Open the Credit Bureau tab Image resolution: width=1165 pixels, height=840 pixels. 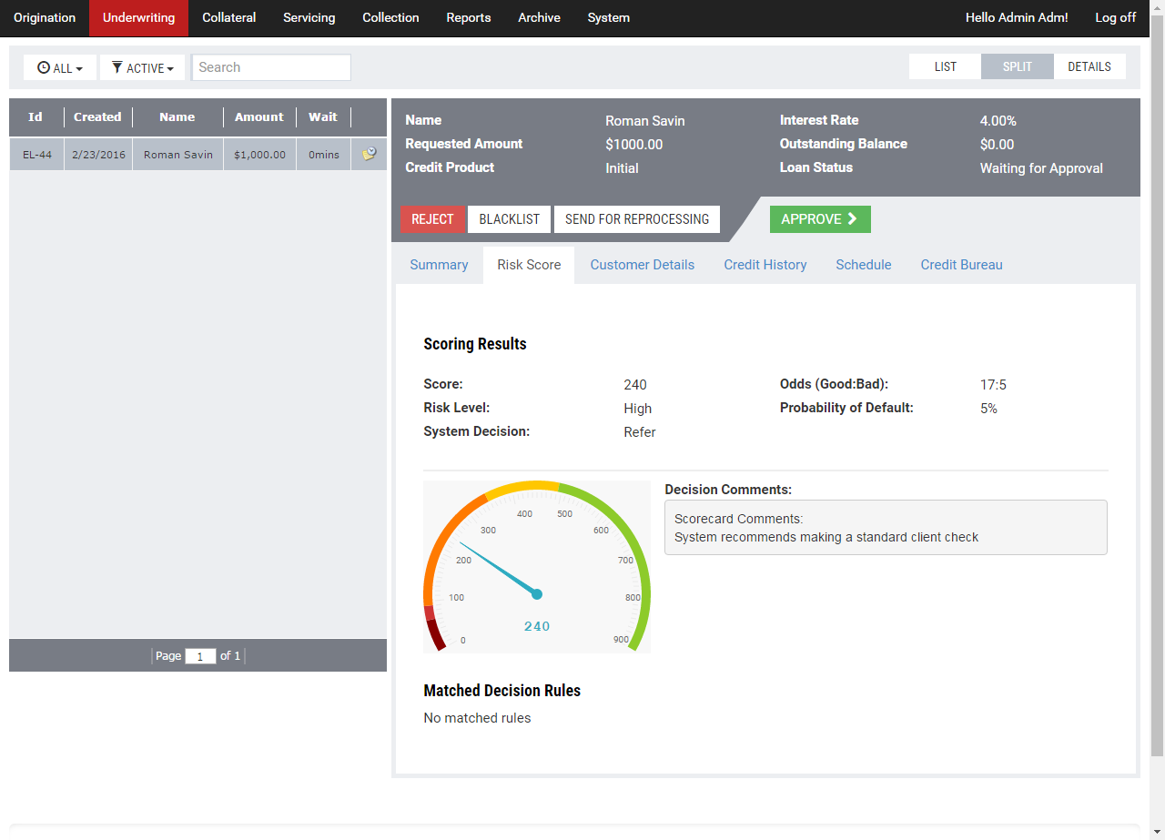961,265
